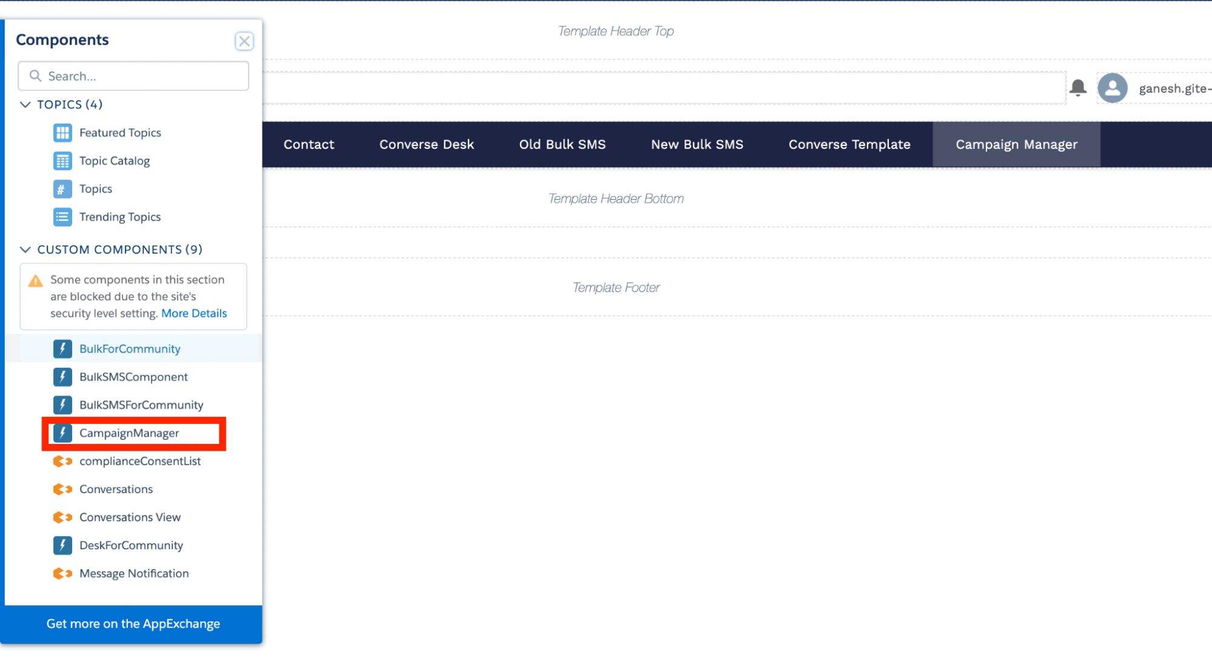
Task: Collapse the CUSTOM COMPONENTS section
Action: [x=25, y=249]
